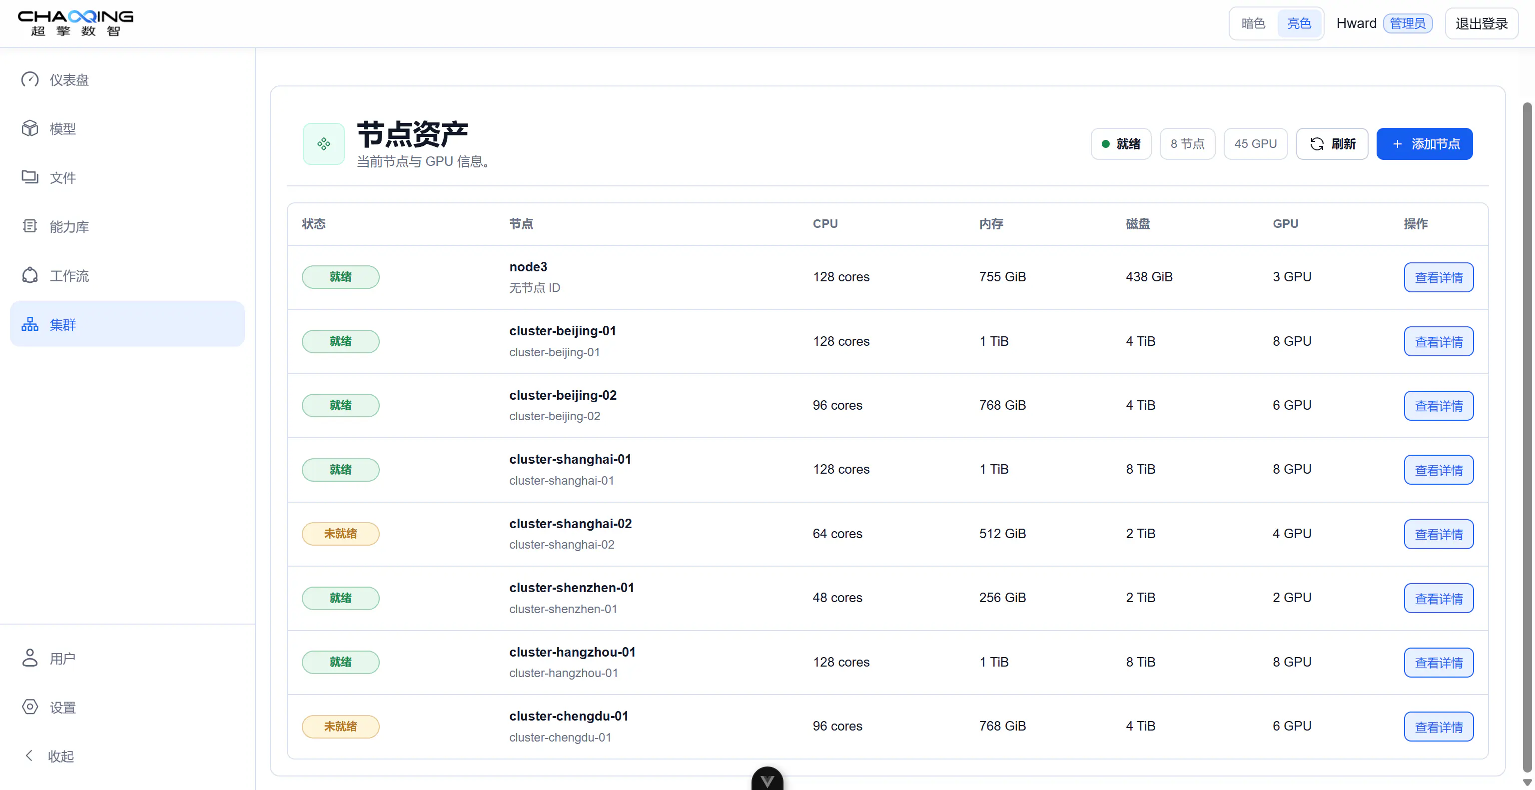The image size is (1535, 790).
Task: Click the GPU column header
Action: click(x=1285, y=223)
